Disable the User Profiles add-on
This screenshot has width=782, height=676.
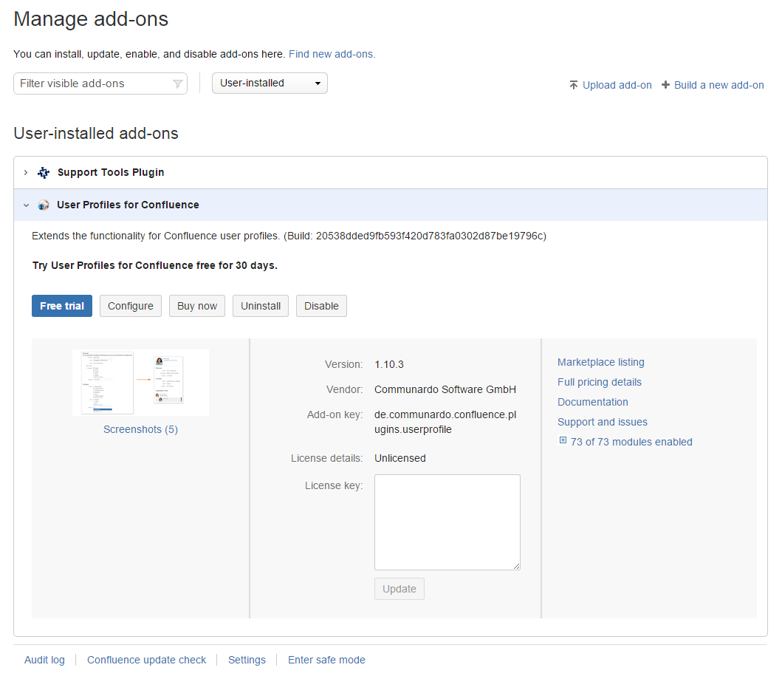(321, 306)
